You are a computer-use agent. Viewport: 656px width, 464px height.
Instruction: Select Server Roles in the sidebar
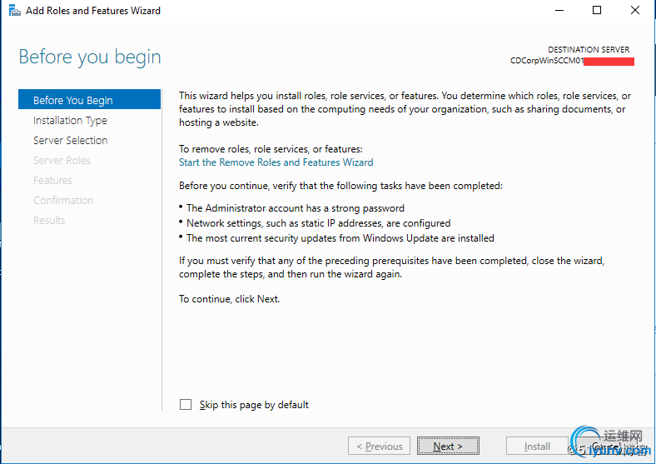(62, 160)
